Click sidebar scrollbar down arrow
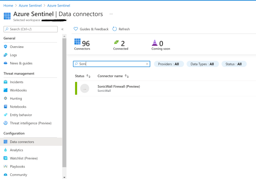The width and height of the screenshot is (256, 179). (x=64, y=177)
